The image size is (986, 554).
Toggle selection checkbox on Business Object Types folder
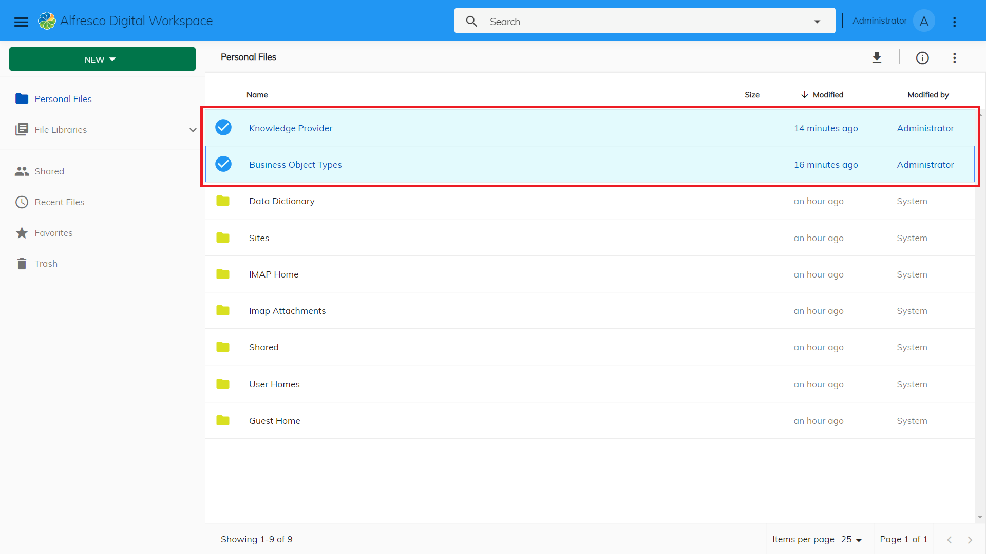tap(223, 164)
